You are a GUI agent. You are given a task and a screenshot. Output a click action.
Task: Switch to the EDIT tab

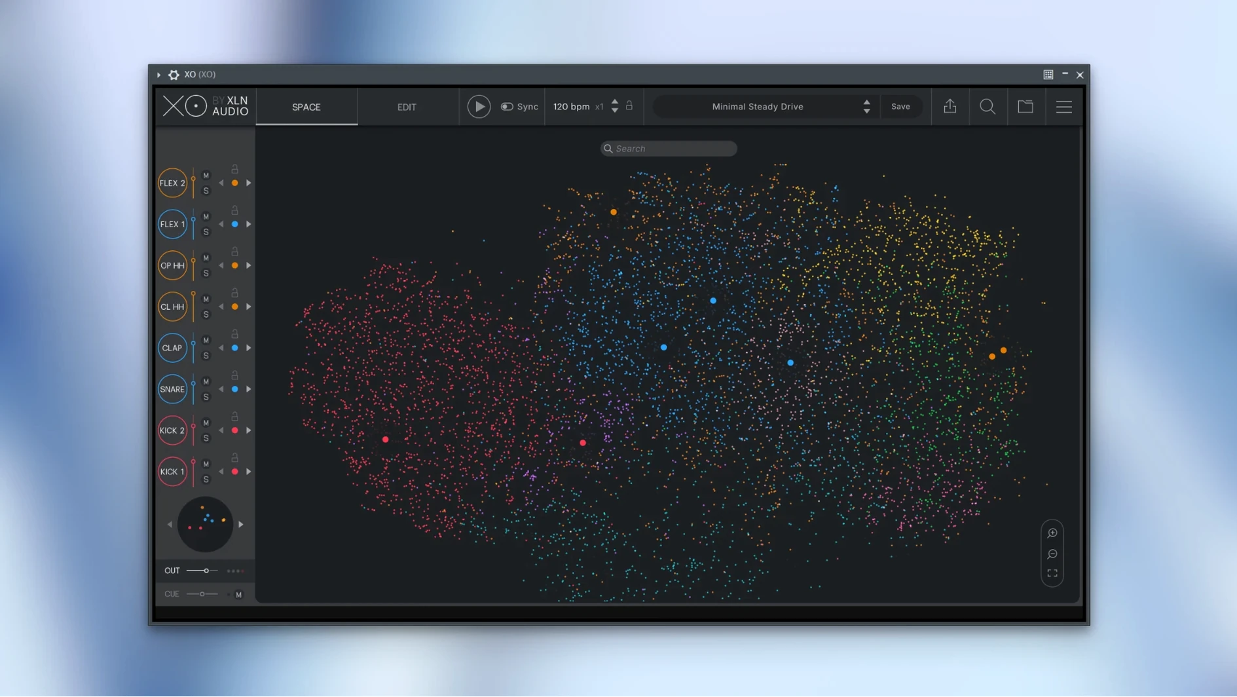pos(407,107)
